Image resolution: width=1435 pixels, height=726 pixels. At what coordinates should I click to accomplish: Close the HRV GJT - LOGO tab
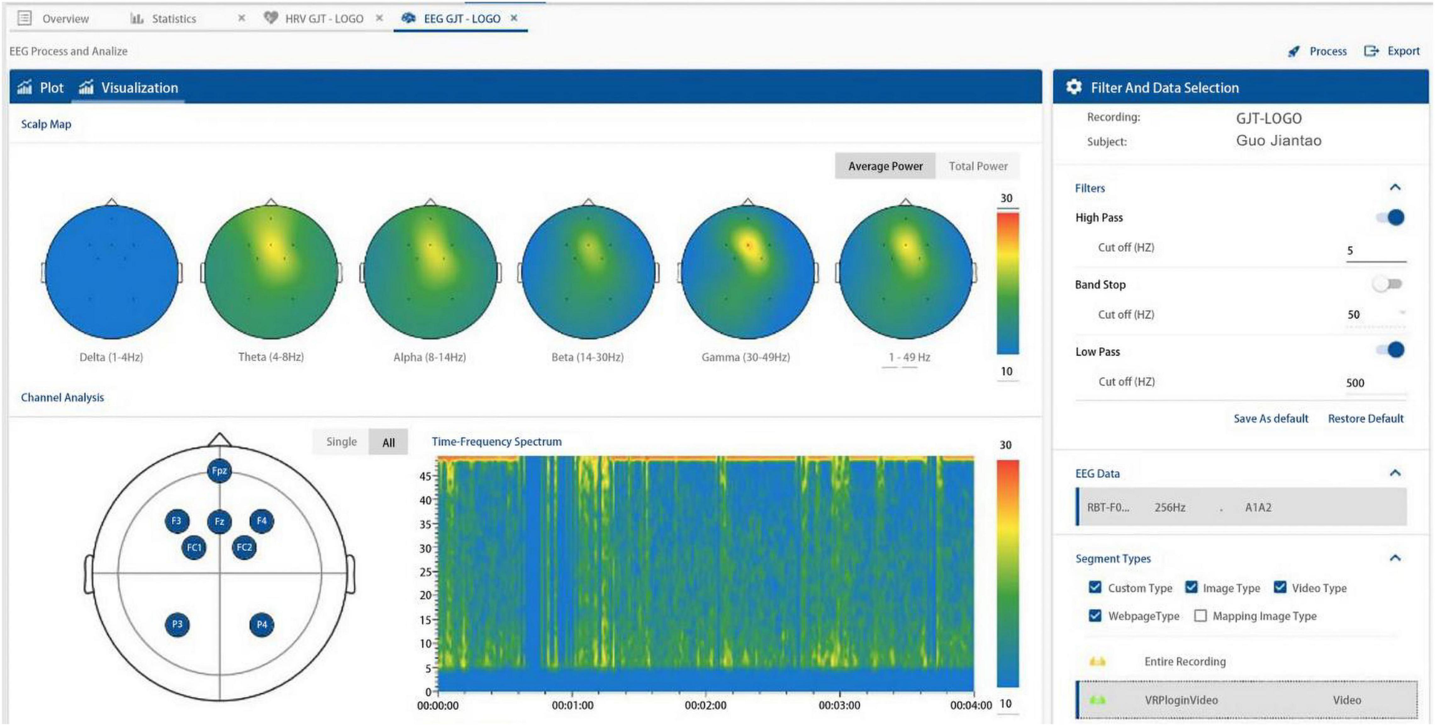click(379, 18)
